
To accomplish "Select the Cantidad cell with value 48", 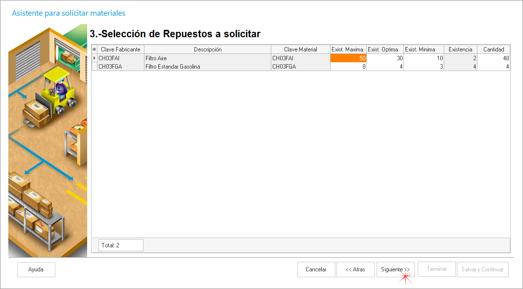I will click(x=493, y=58).
